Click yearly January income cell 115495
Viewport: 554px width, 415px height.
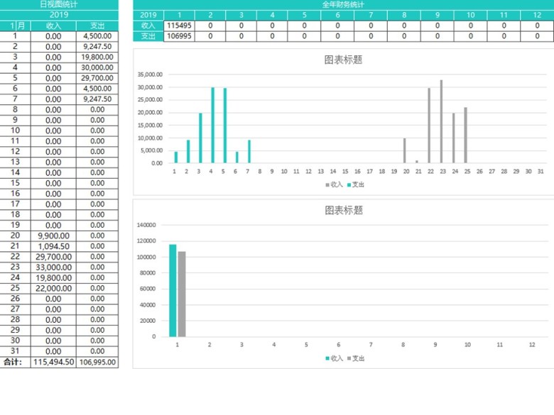(179, 26)
